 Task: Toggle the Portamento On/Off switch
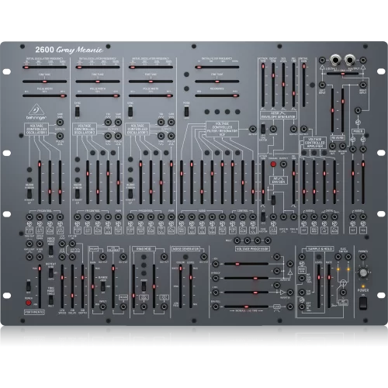tap(29, 286)
